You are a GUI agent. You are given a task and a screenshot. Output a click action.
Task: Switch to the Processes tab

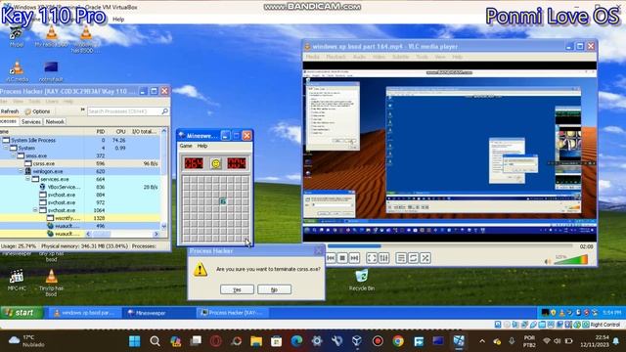coord(9,121)
